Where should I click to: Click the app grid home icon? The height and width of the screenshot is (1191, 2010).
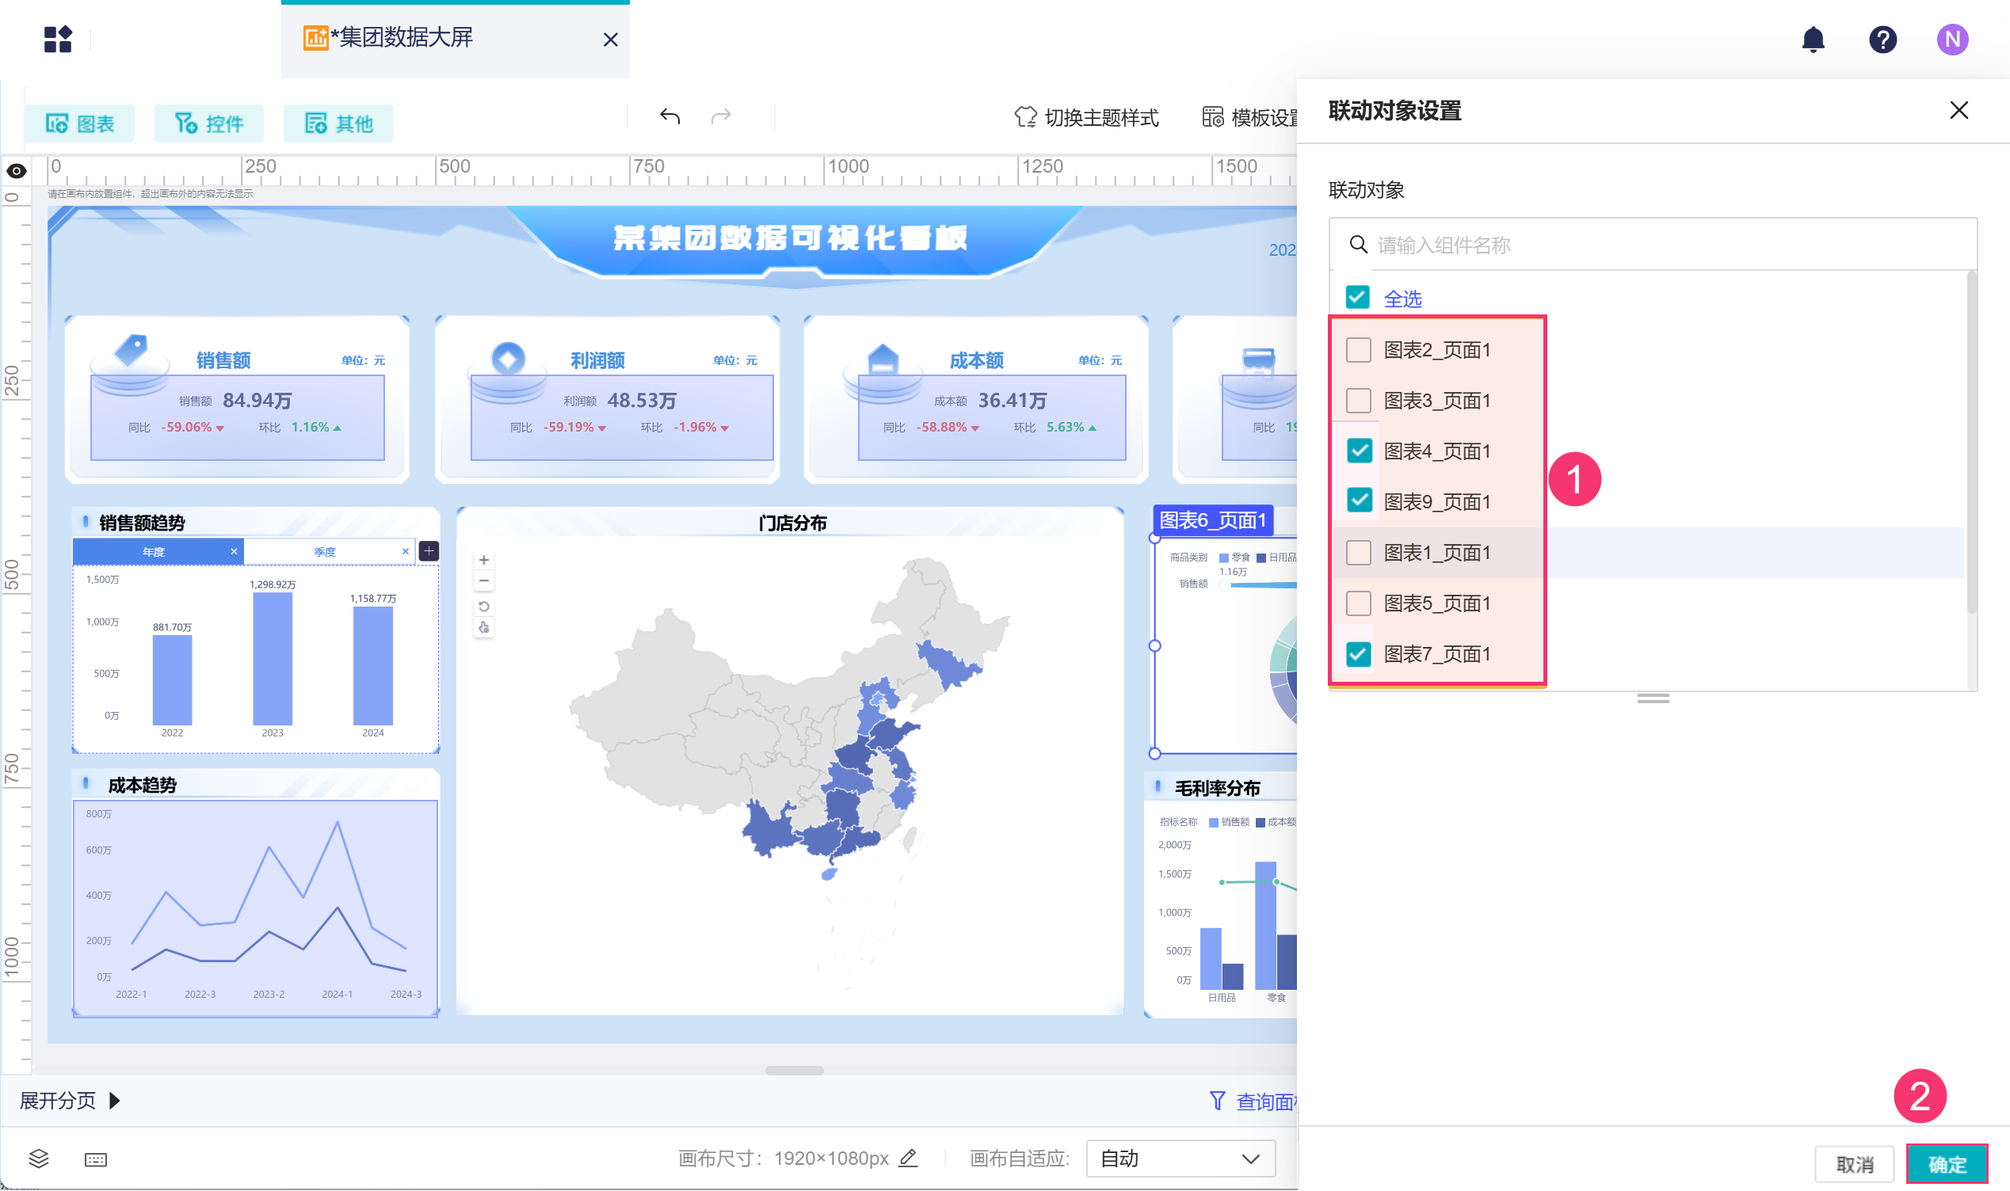58,40
